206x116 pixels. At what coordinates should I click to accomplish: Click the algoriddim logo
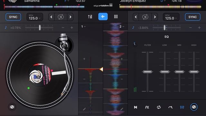point(103,5)
